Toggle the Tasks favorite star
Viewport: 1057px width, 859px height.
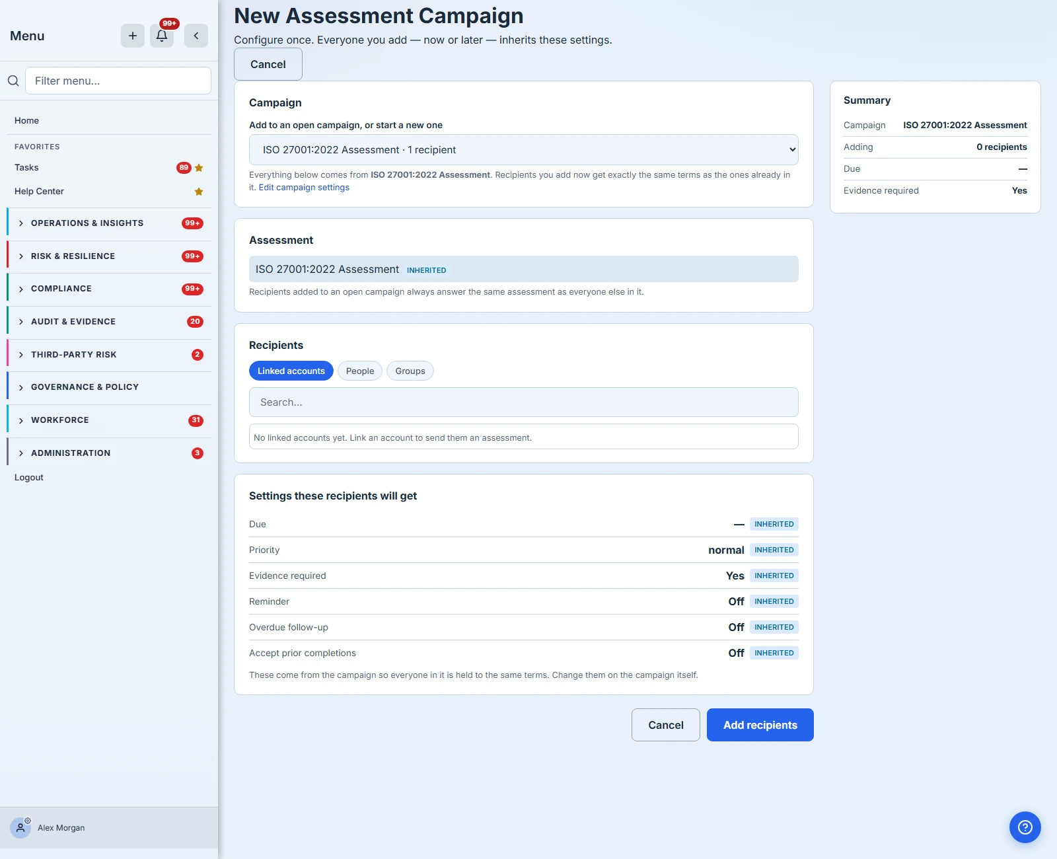199,168
